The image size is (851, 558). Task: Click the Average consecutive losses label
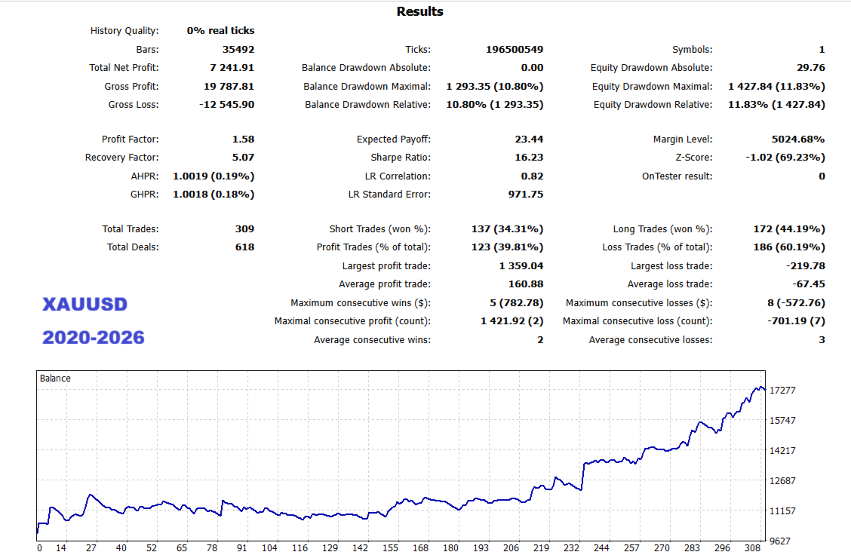[651, 340]
